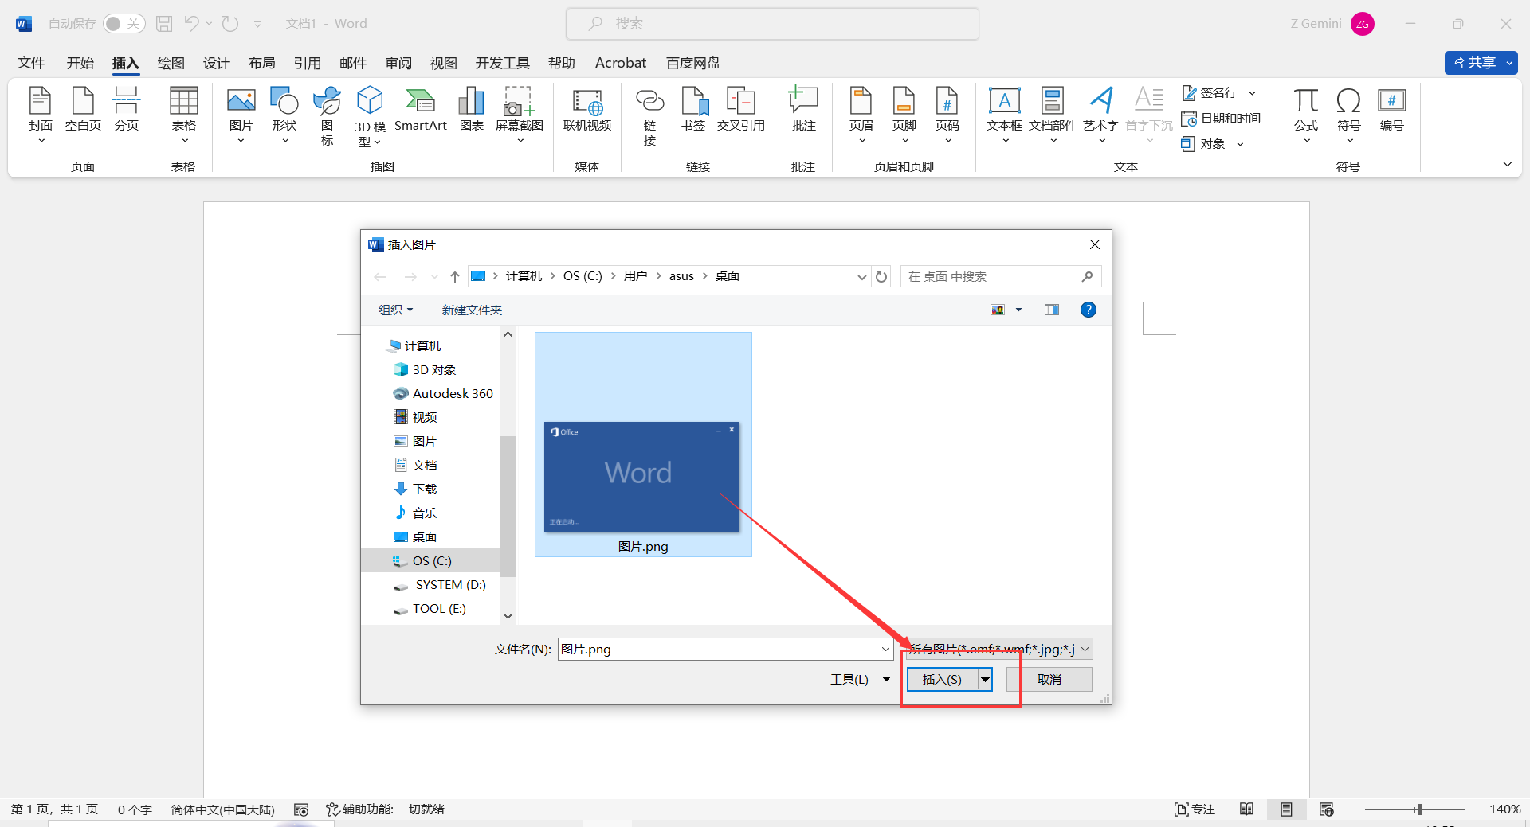The height and width of the screenshot is (827, 1530).
Task: Click the zoom-out minus button
Action: [x=1355, y=809]
